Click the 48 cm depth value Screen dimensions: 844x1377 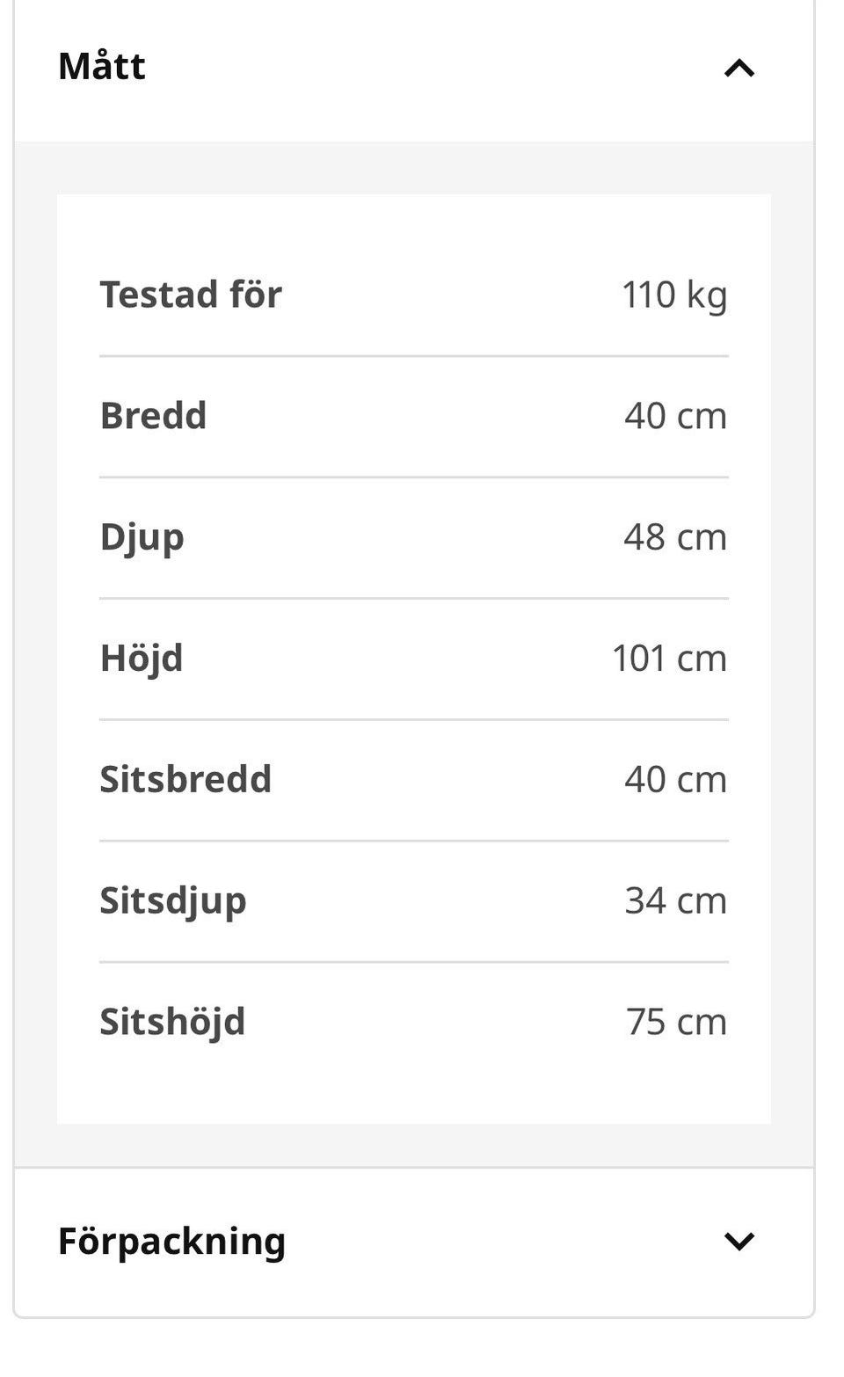(x=675, y=537)
